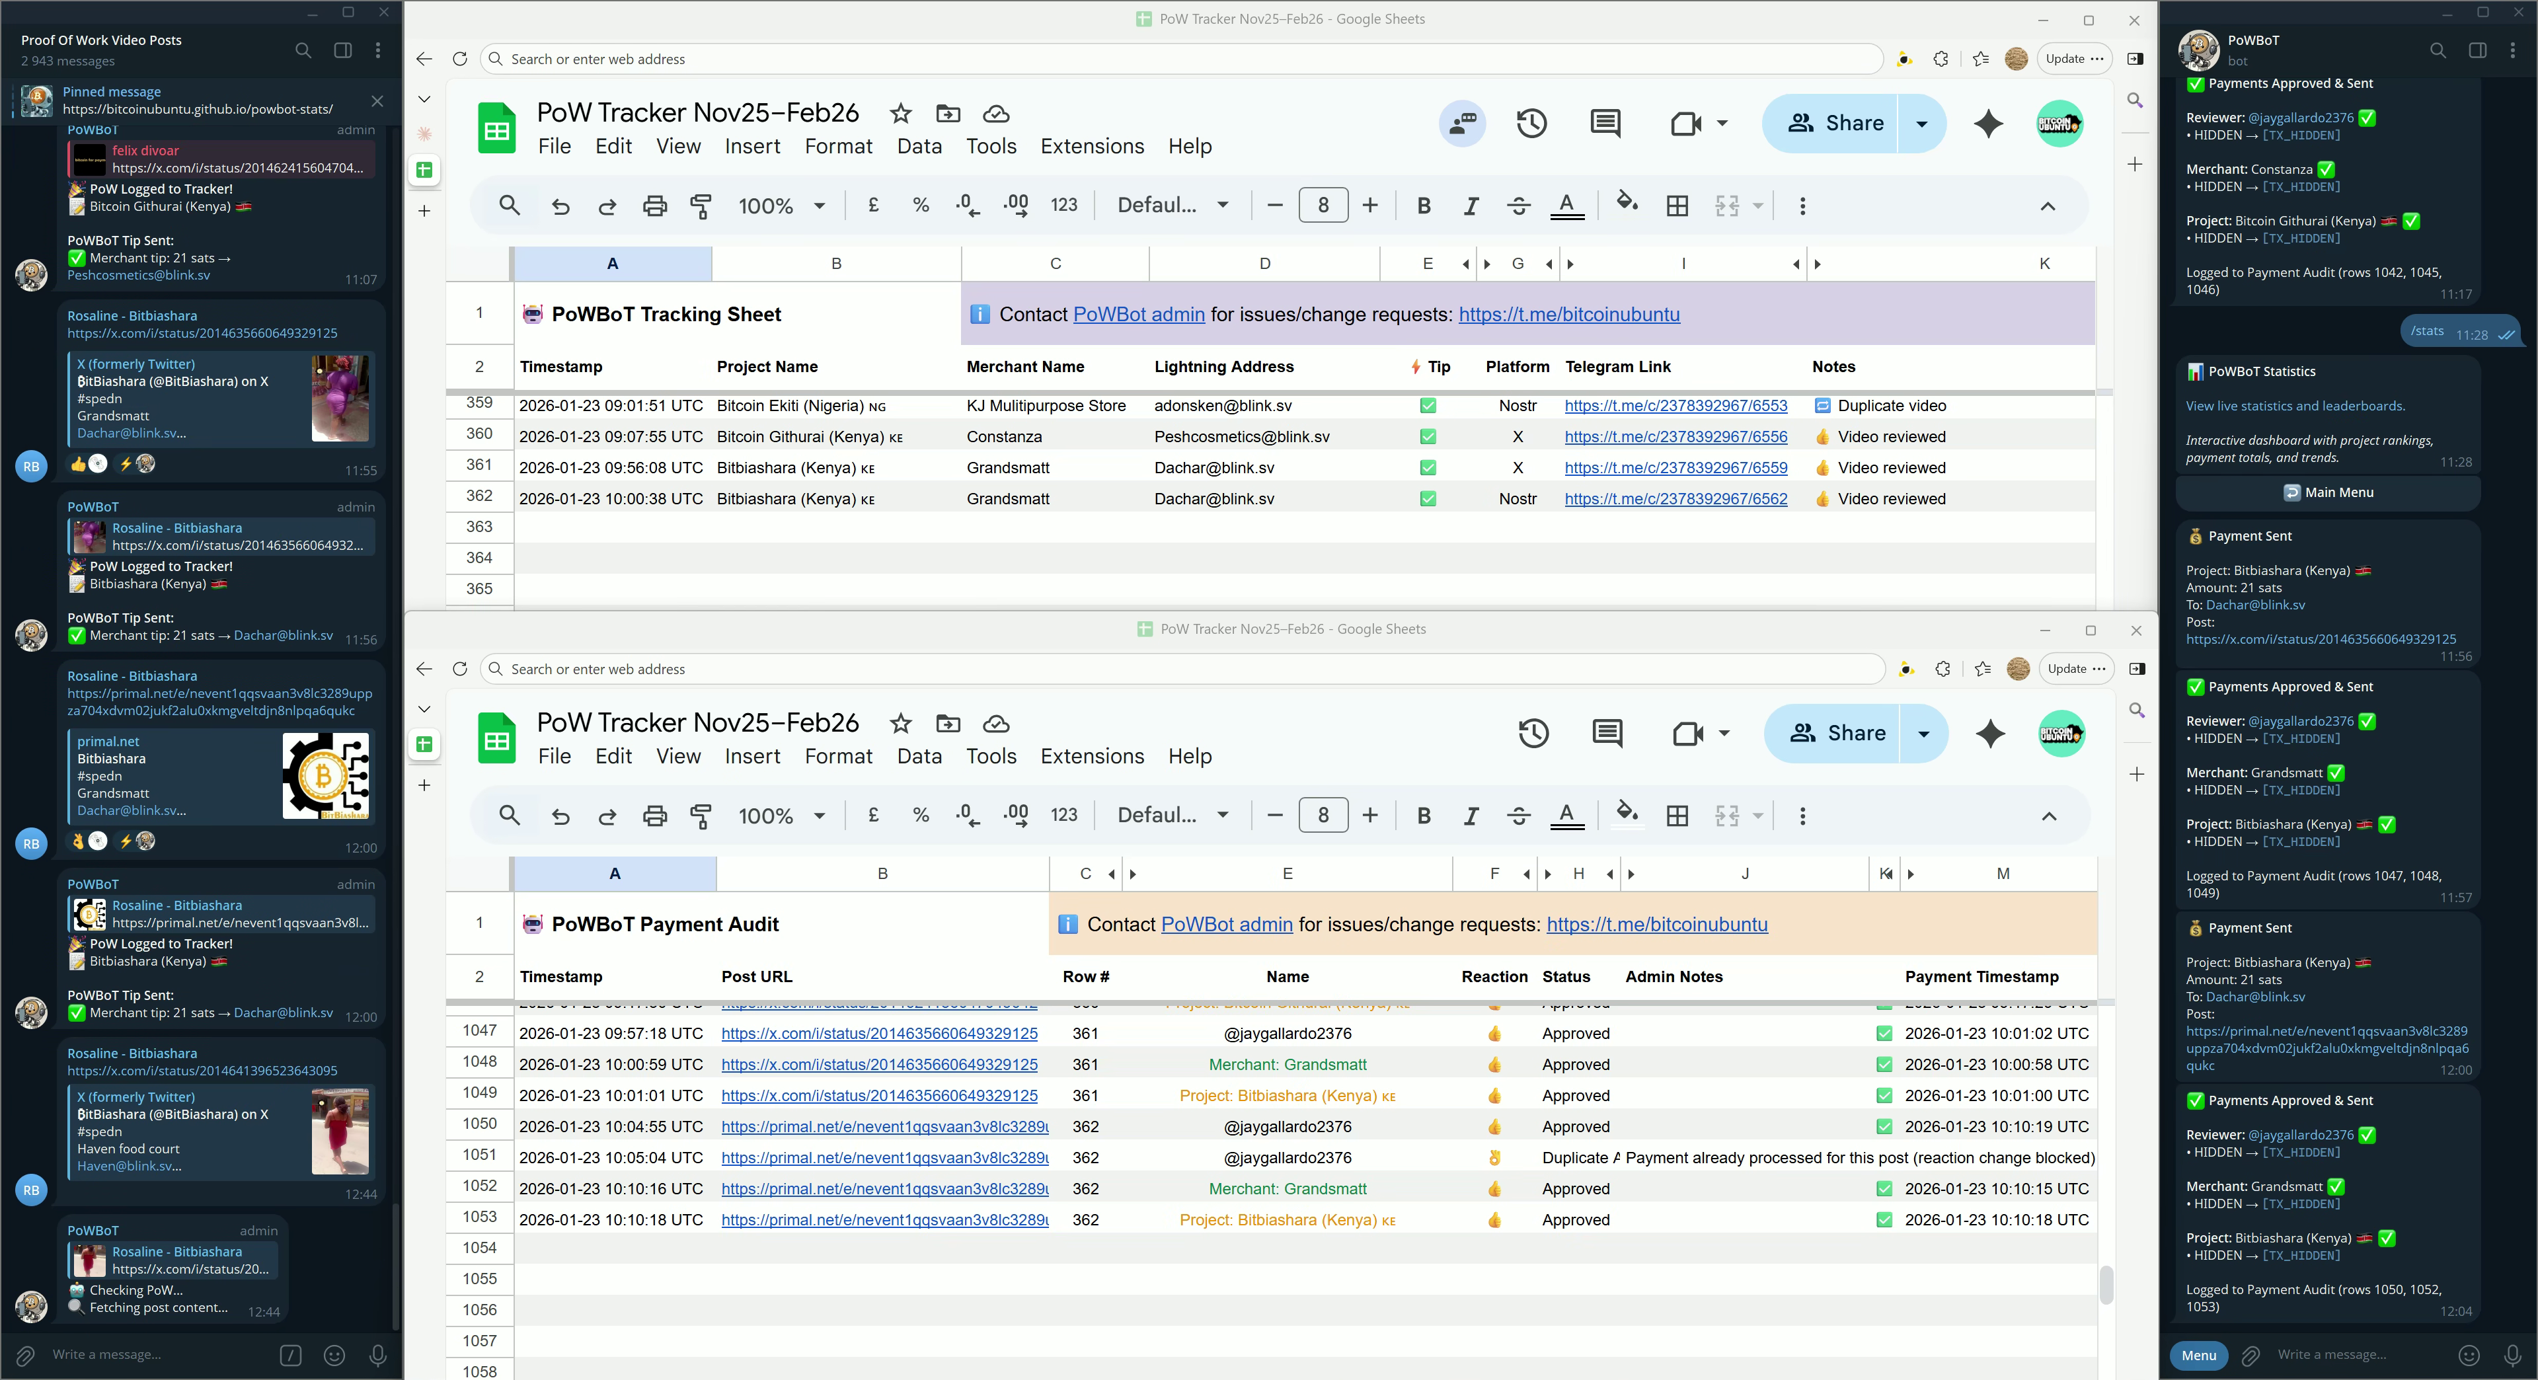Open merge cells dropdown in top Sheets toolbar
The height and width of the screenshot is (1380, 2538).
1757,206
